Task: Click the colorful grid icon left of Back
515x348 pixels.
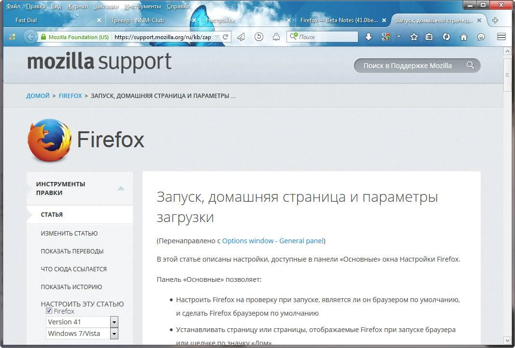Action: click(12, 37)
